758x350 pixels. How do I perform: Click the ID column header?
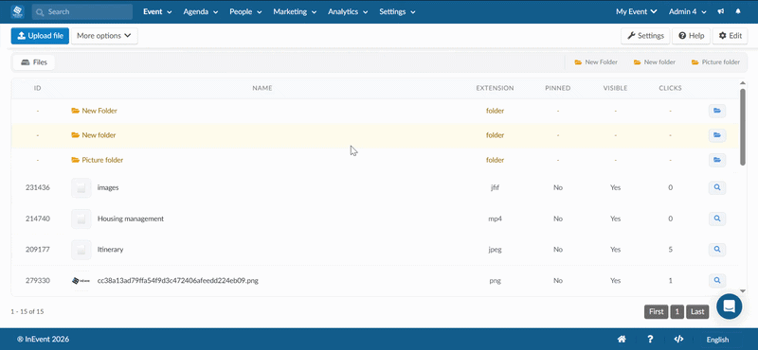tap(38, 88)
